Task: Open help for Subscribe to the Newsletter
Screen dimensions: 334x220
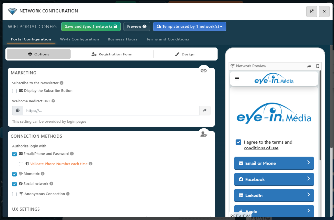Action: coord(62,83)
